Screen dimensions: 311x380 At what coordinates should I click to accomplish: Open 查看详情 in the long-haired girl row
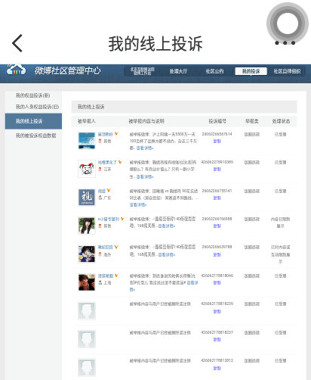click(x=166, y=226)
